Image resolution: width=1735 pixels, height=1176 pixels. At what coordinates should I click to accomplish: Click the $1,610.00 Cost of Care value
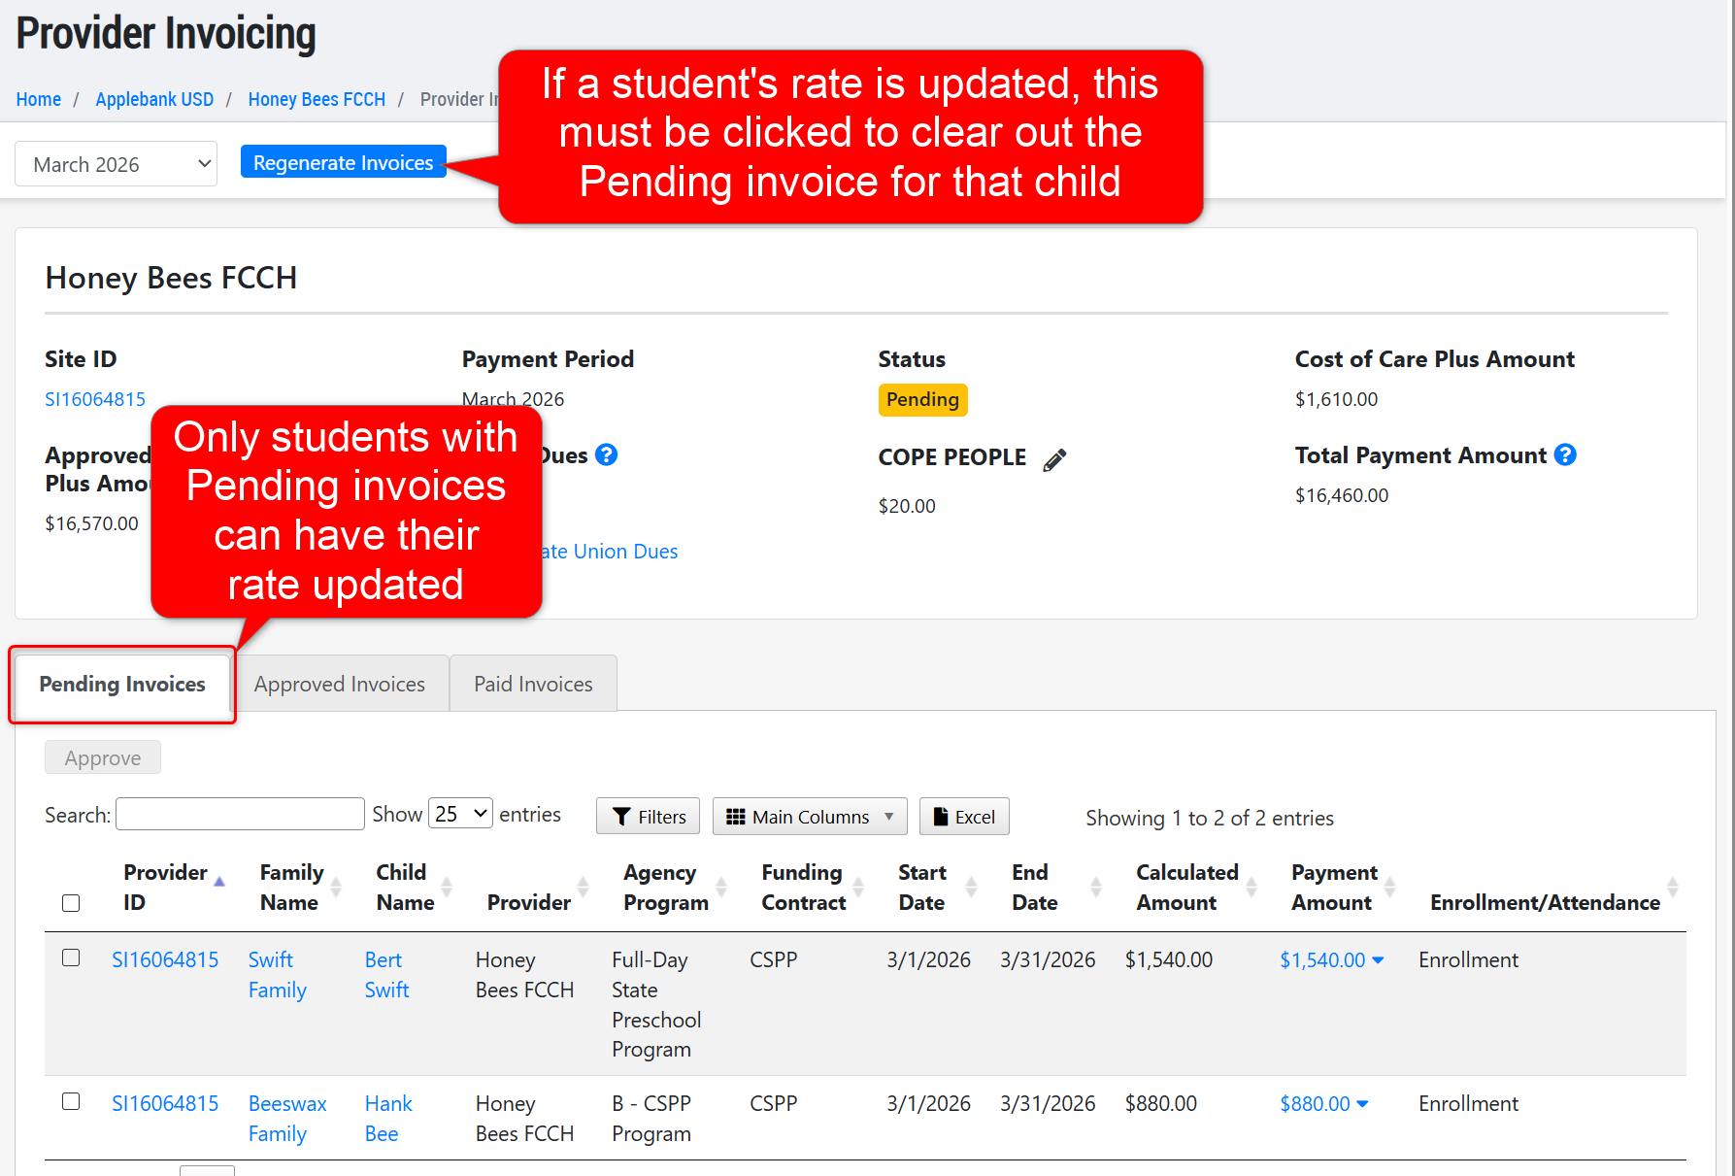pyautogui.click(x=1336, y=399)
